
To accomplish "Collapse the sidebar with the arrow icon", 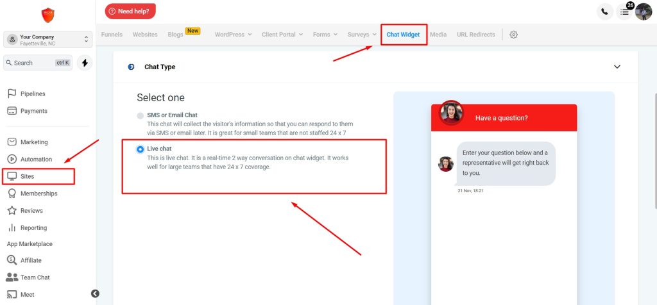I will [x=95, y=293].
